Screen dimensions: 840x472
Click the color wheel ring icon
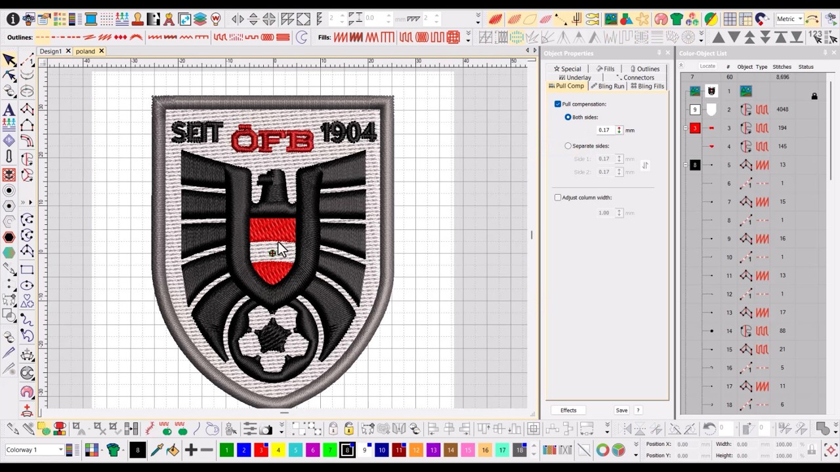pos(602,450)
